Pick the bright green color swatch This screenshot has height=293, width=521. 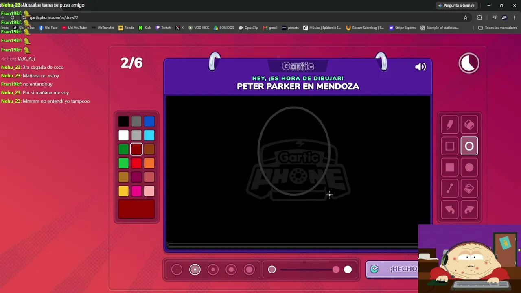[x=123, y=163]
